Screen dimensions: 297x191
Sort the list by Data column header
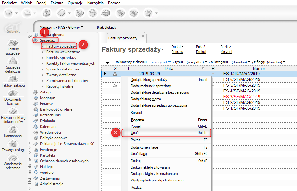pos(169,68)
